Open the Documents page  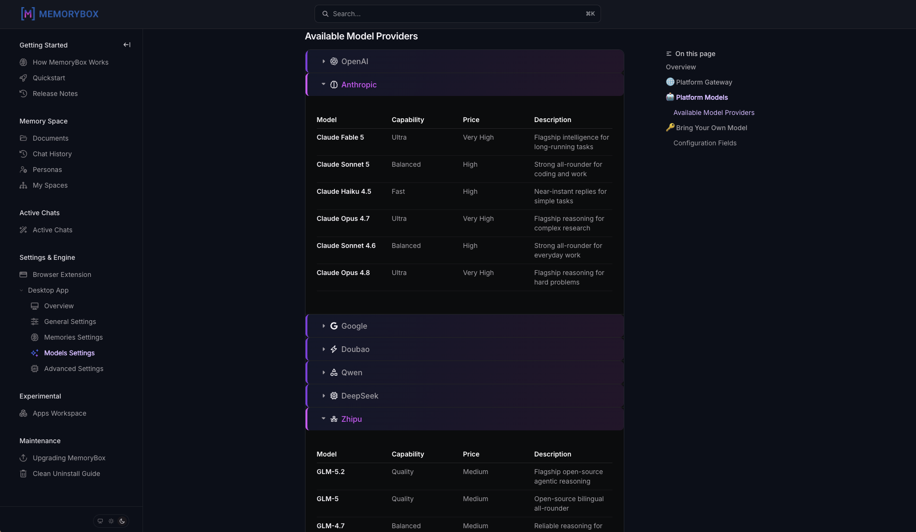(x=50, y=138)
